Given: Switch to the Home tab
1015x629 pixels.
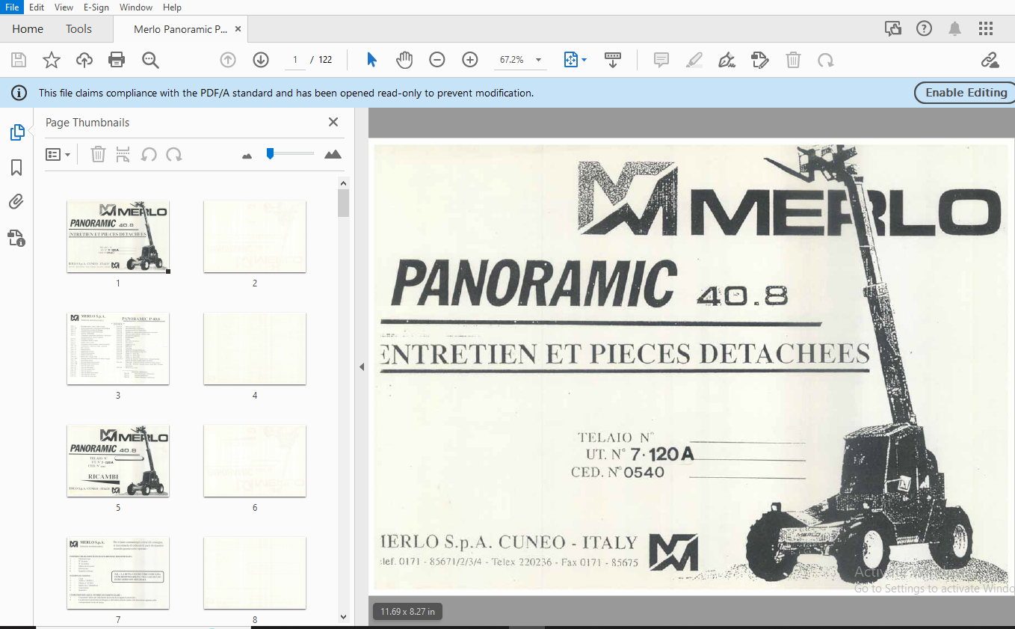Looking at the screenshot, I should tap(28, 28).
